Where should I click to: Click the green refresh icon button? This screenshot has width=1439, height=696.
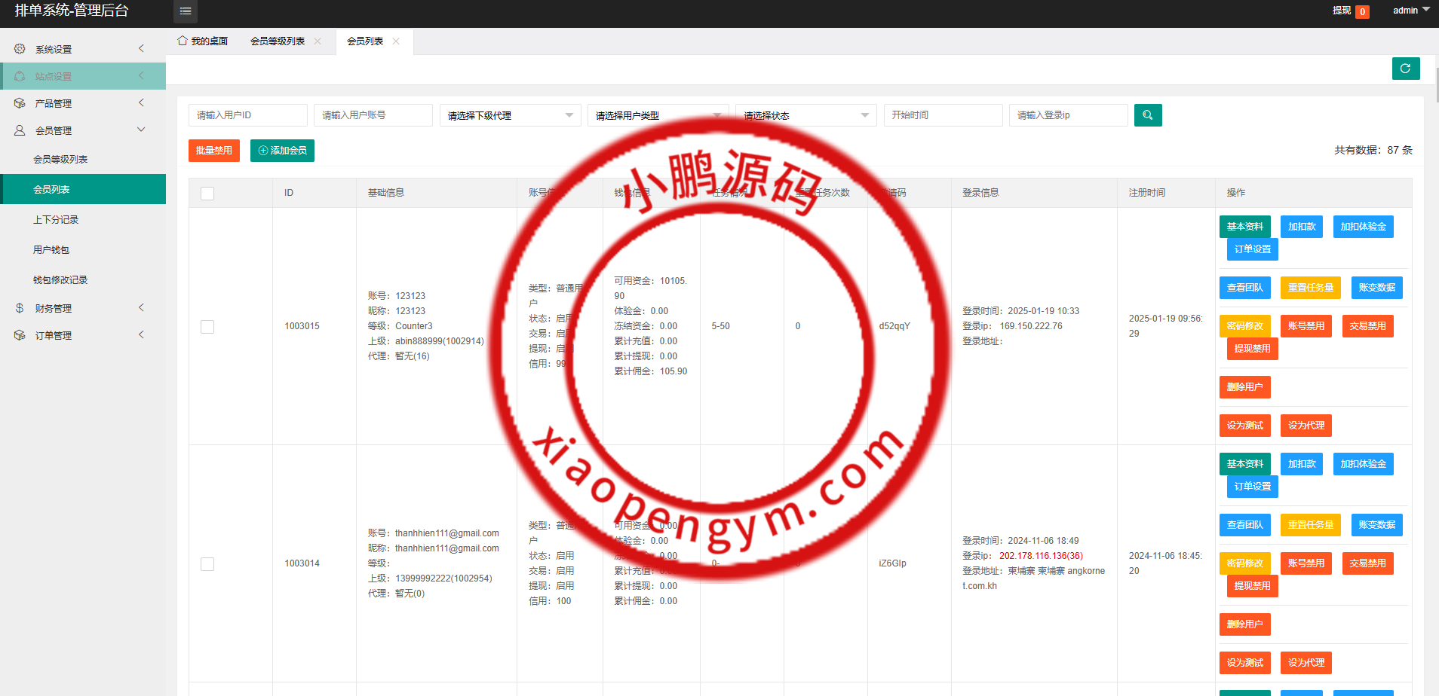(x=1405, y=69)
